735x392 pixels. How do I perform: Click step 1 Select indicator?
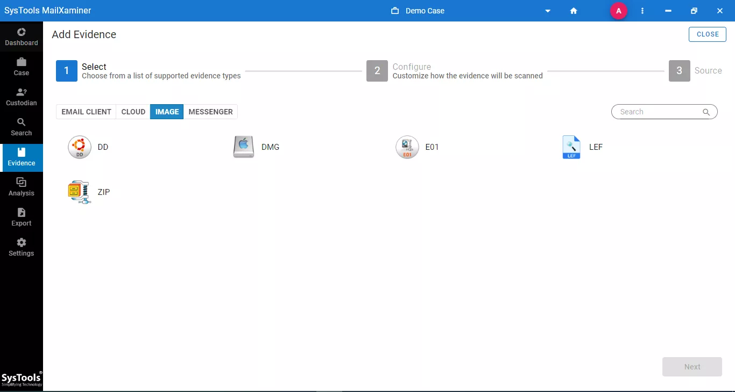[x=67, y=71]
